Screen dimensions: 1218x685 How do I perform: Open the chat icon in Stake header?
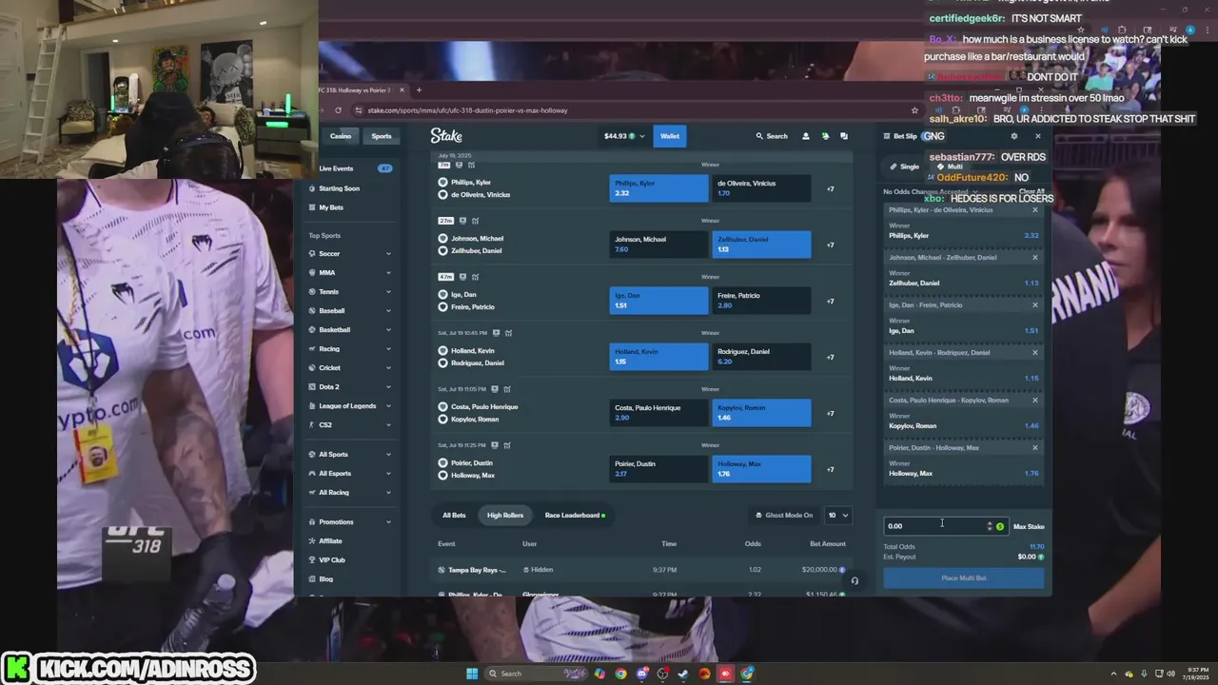[844, 136]
